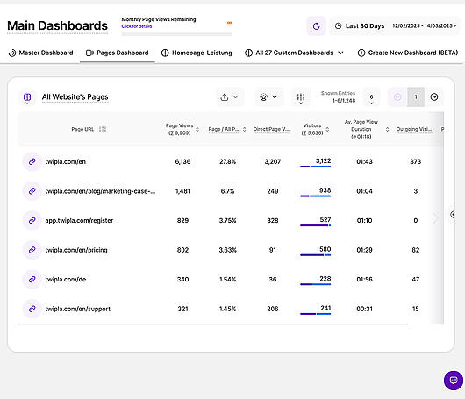Open the chat support bubble icon

pos(454,381)
